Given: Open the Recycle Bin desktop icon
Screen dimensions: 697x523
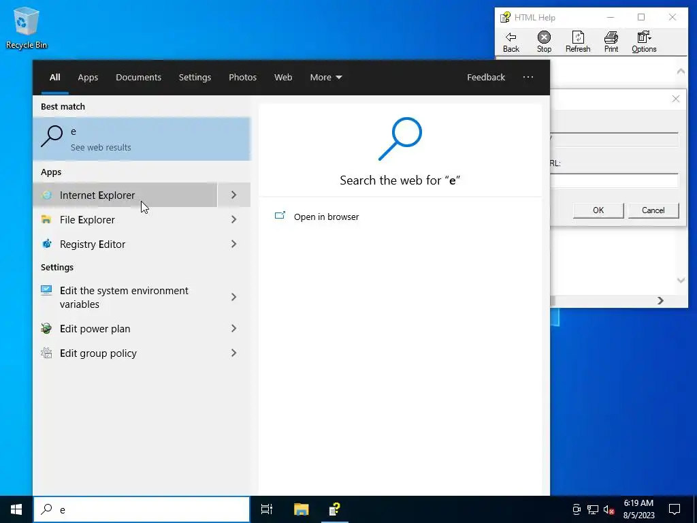Looking at the screenshot, I should click(27, 28).
